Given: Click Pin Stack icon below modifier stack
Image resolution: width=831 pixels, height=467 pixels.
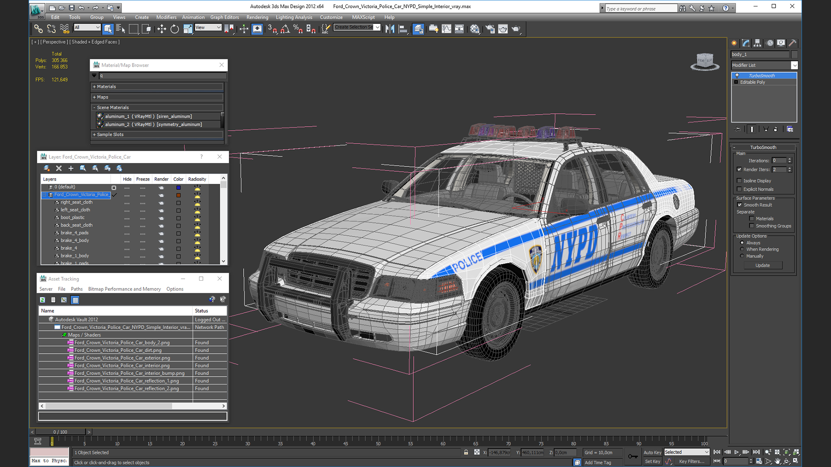Looking at the screenshot, I should point(738,129).
